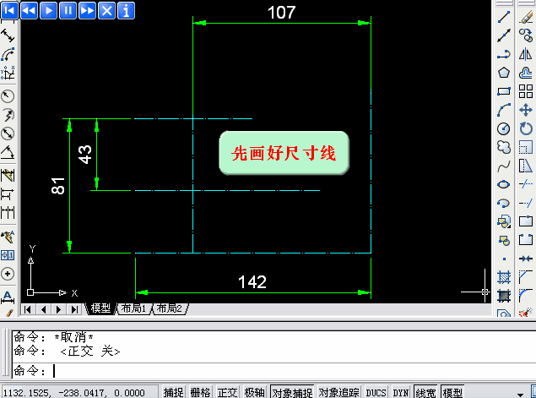Open the Tolerance tool
The image size is (536, 398).
click(x=8, y=255)
